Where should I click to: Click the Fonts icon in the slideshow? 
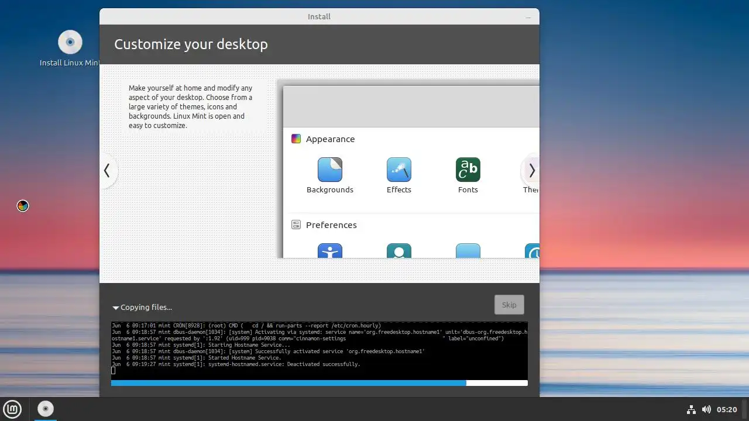tap(468, 170)
